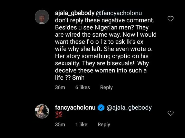Tap the heart on fancyacholonu's reply
The height and width of the screenshot is (138, 185).
click(x=170, y=113)
